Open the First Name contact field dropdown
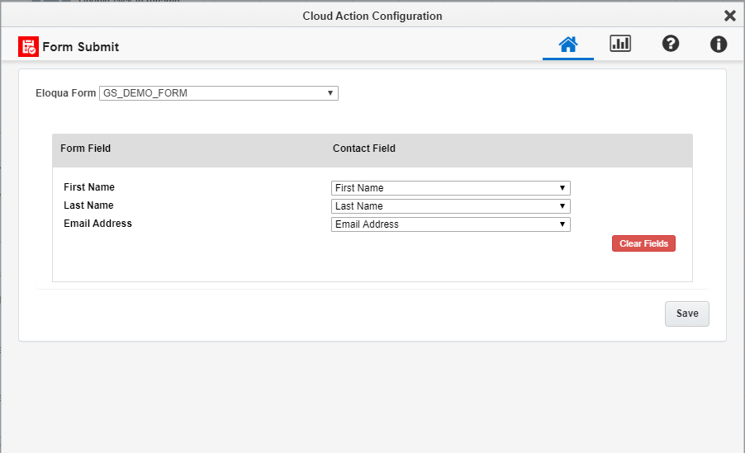745x453 pixels. [450, 188]
